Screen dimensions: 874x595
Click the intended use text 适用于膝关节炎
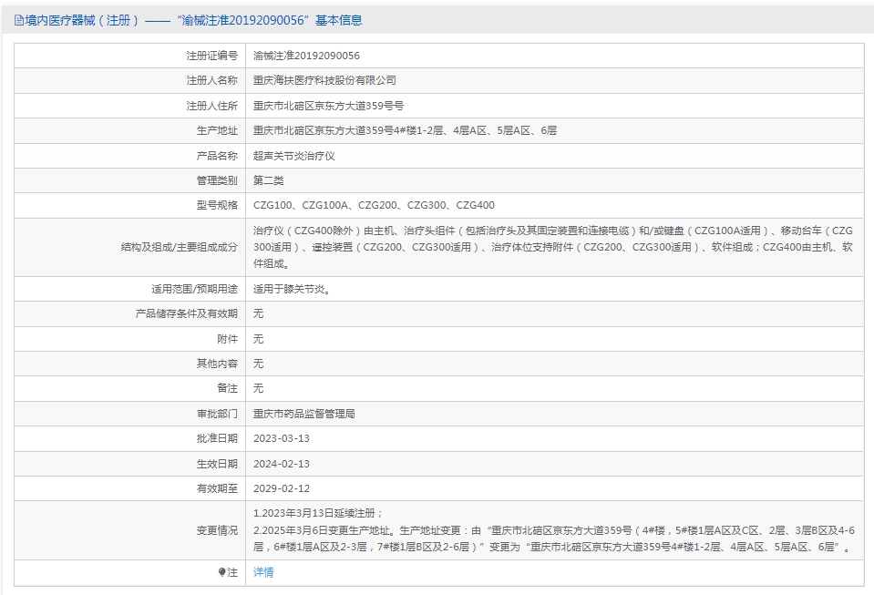(291, 289)
